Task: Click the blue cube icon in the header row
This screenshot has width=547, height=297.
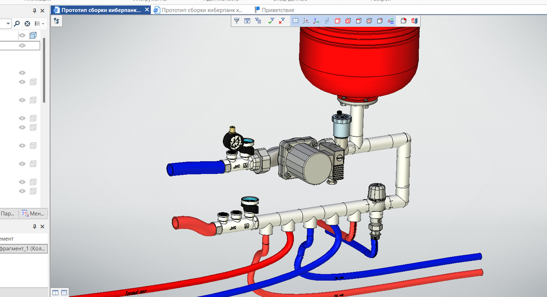Action: 33,36
